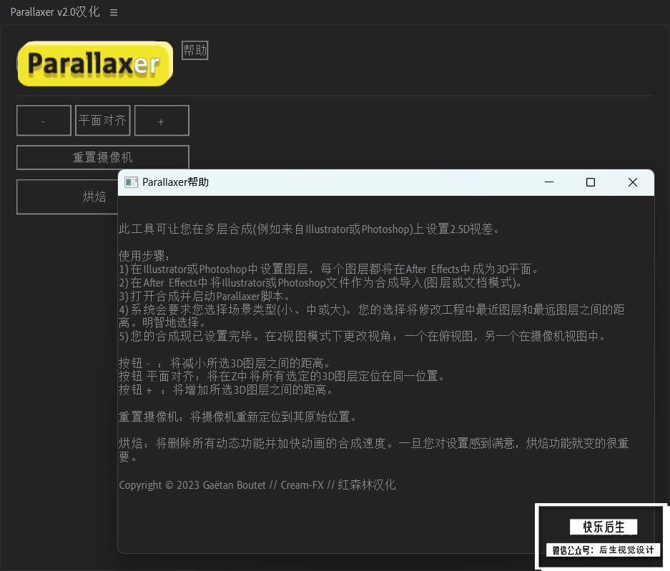Click step 1 在Illustrator或Photoshop中设置图层 line
Screen dimensions: 670x571
[329, 269]
